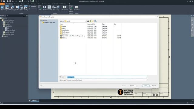The height and width of the screenshot is (109, 194).
Task: Select the Metric folder
Action: (x=63, y=28)
